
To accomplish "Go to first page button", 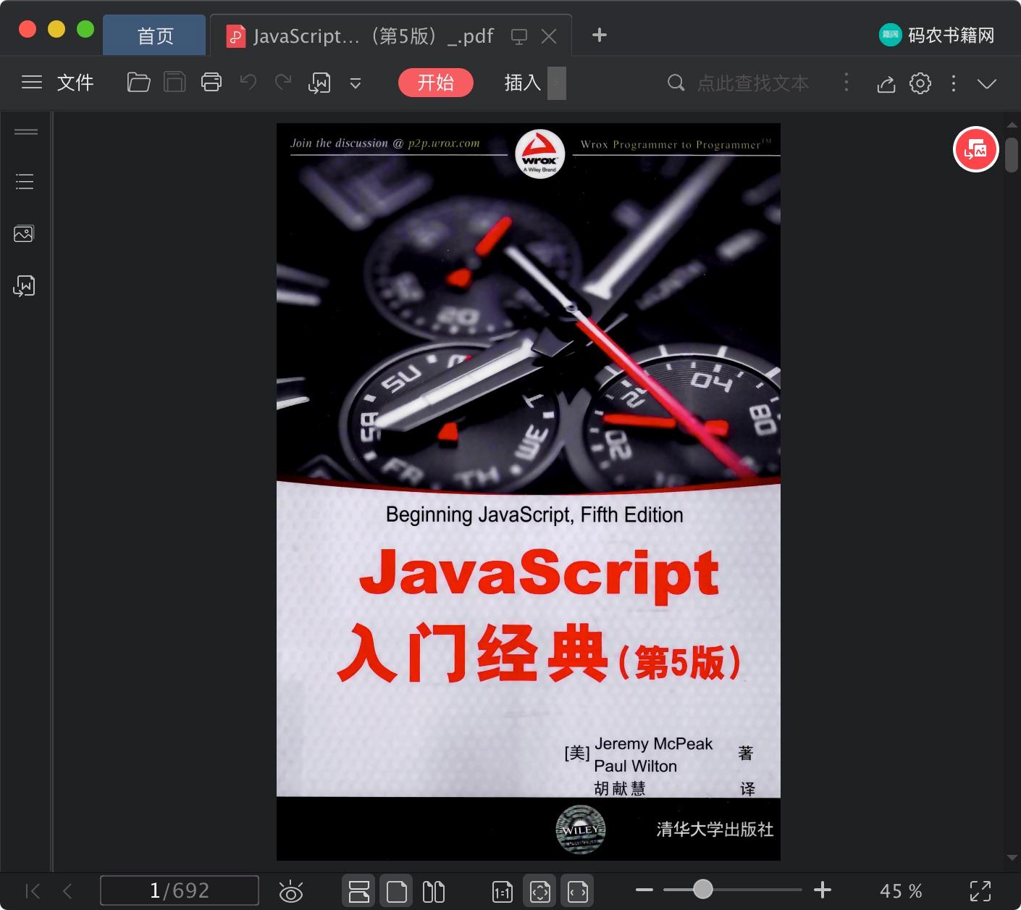I will 33,890.
